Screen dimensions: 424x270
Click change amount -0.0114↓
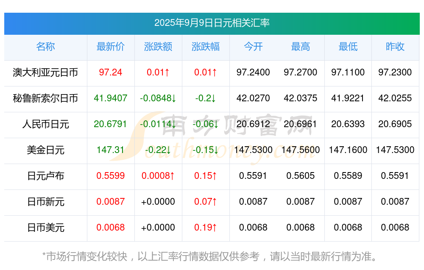click(158, 124)
